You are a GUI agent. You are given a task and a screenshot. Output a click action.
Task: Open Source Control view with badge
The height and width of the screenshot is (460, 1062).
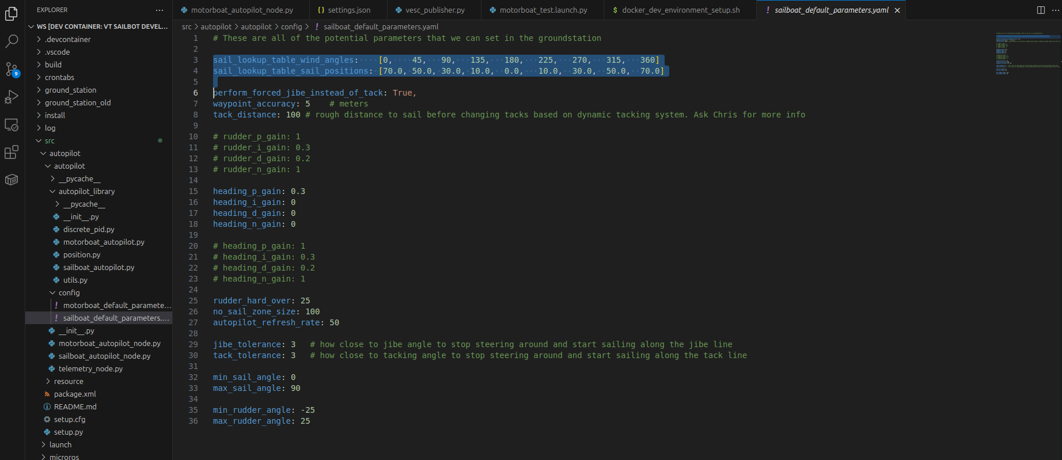point(12,69)
